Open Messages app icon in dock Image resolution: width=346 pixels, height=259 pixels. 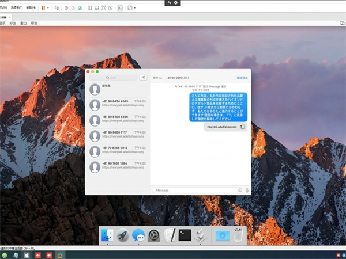coord(138,235)
